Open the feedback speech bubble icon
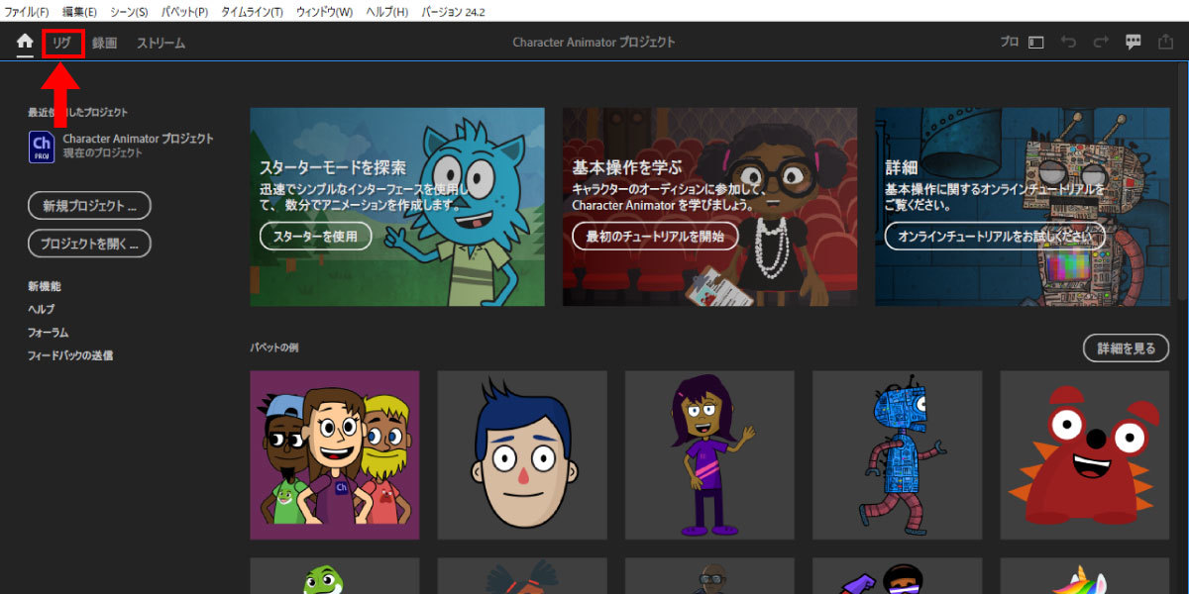The height and width of the screenshot is (594, 1189). click(1134, 43)
